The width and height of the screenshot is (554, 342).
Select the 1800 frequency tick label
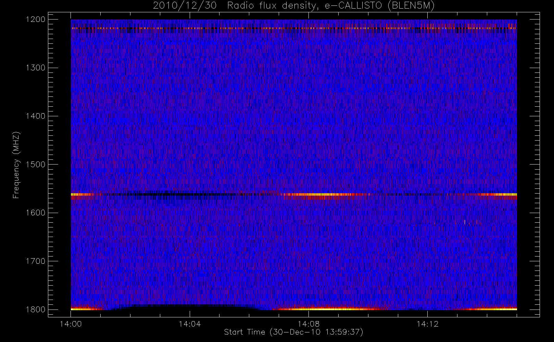click(36, 310)
